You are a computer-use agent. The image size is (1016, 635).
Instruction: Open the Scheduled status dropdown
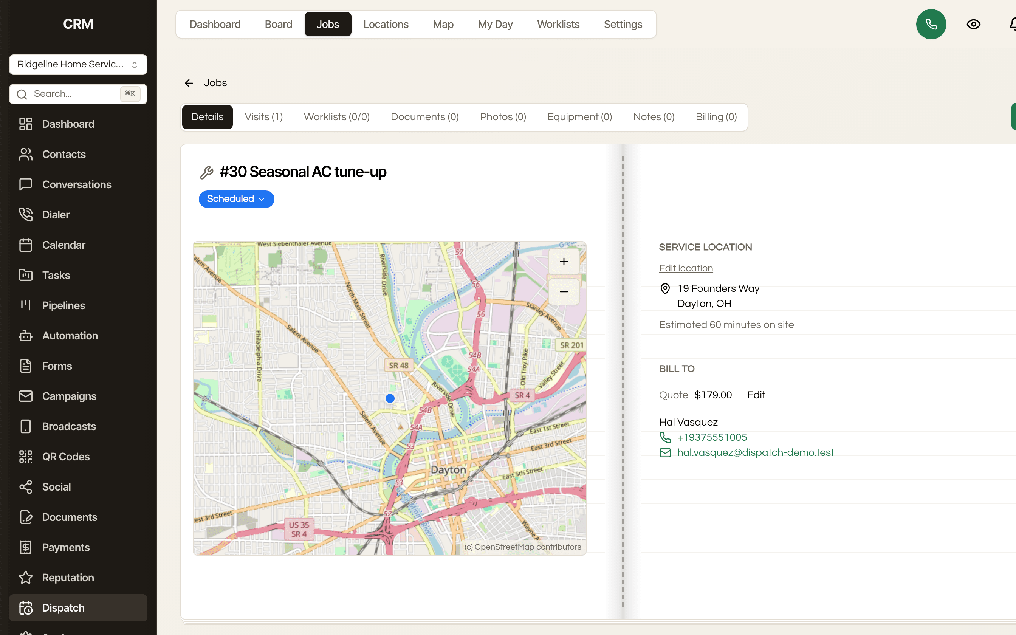click(x=236, y=199)
